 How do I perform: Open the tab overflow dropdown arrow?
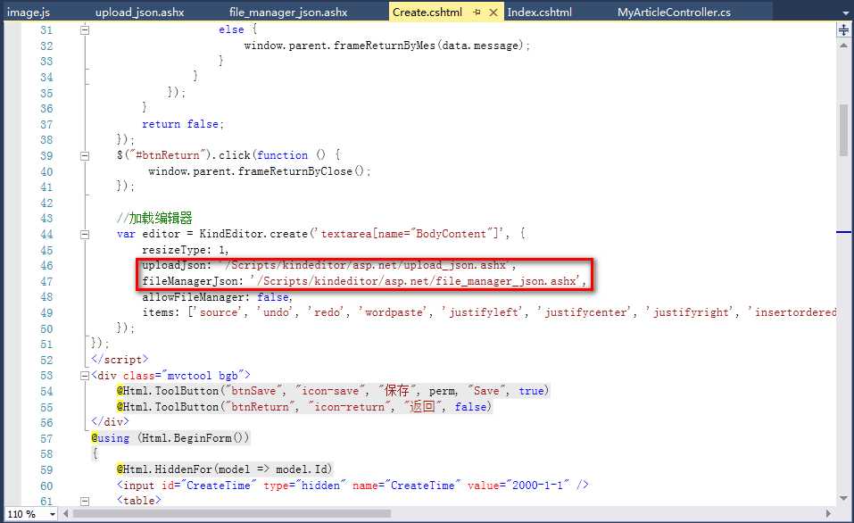pyautogui.click(x=845, y=13)
